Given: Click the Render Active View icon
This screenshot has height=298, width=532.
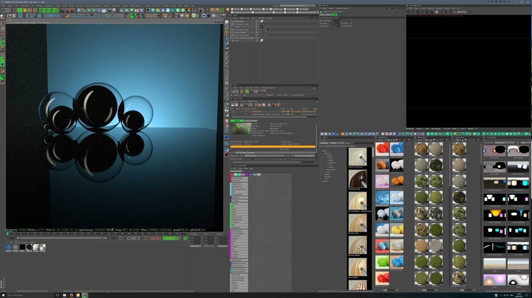Looking at the screenshot, I should tap(62, 10).
